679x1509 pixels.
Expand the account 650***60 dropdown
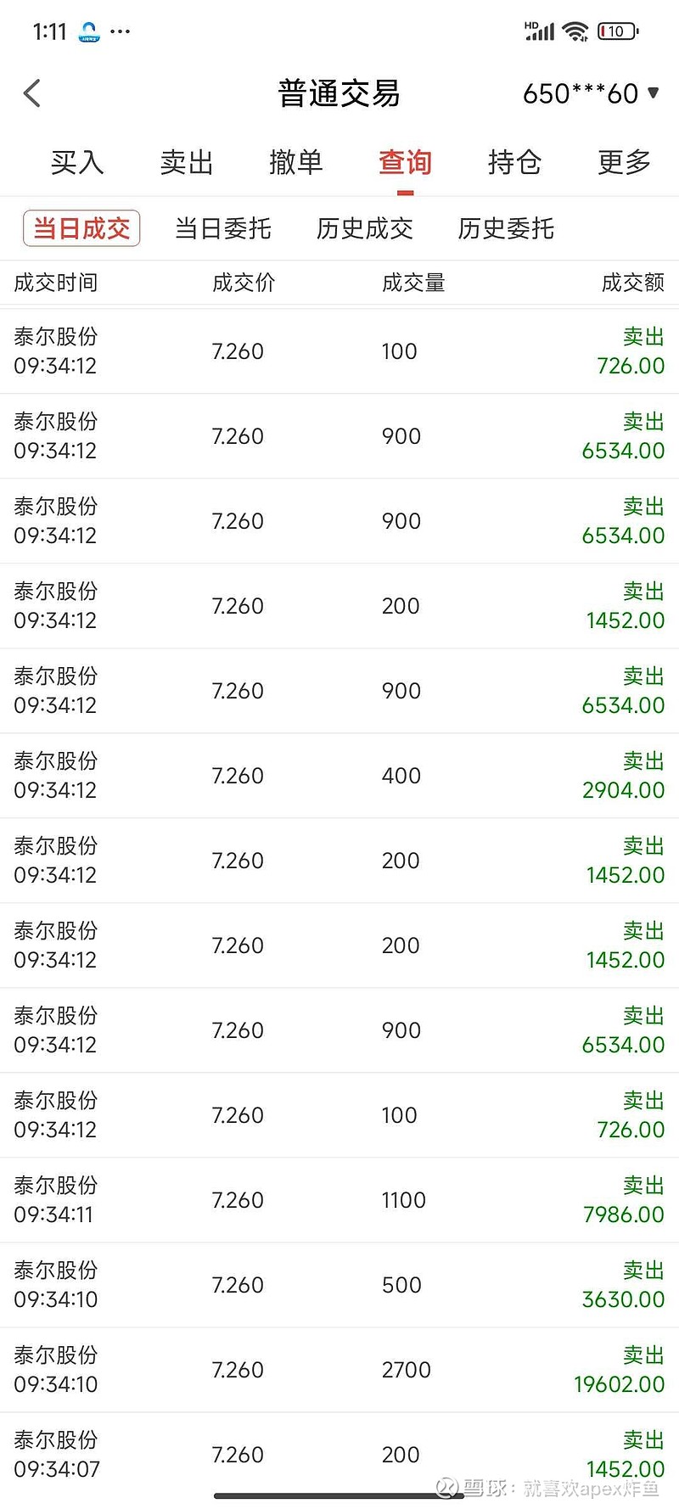click(591, 93)
